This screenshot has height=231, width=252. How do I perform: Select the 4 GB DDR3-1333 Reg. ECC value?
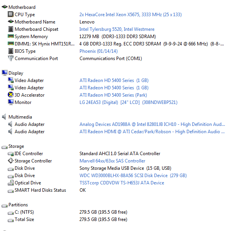coord(152,44)
